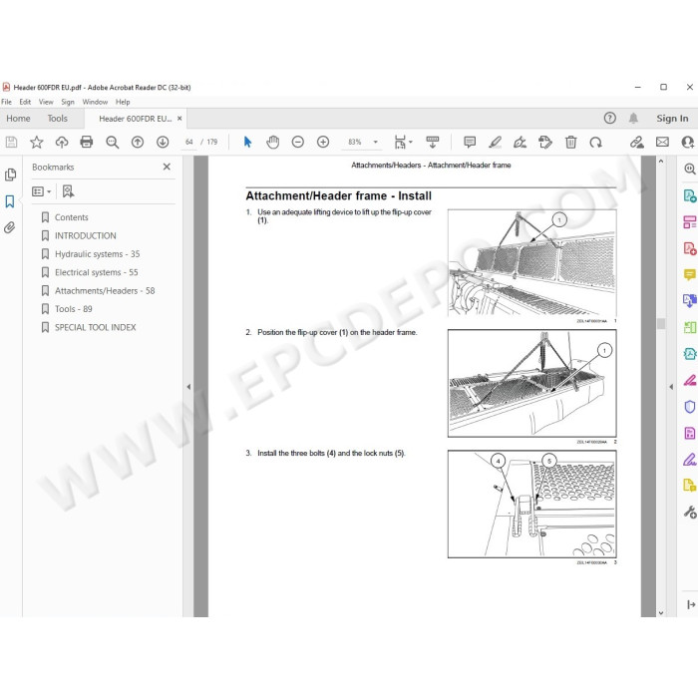Close the Header 600FDR EU document tab
Image resolution: width=698 pixels, height=698 pixels.
pos(179,119)
